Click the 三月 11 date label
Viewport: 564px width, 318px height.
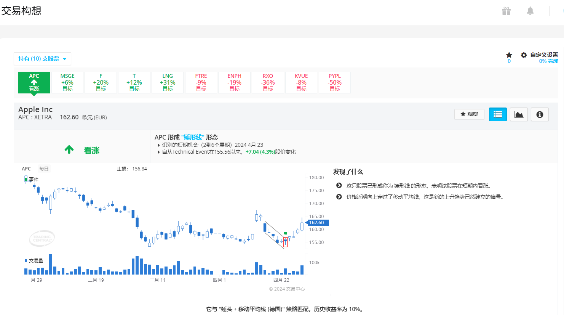[158, 280]
